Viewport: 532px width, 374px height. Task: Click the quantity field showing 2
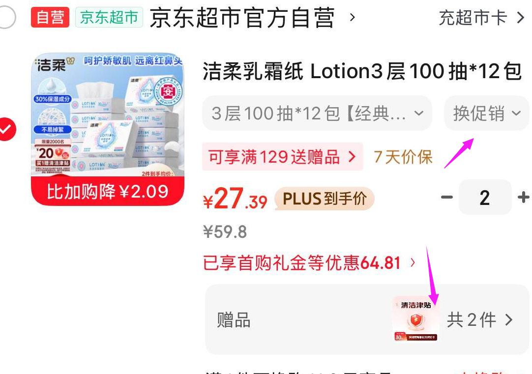pos(485,197)
